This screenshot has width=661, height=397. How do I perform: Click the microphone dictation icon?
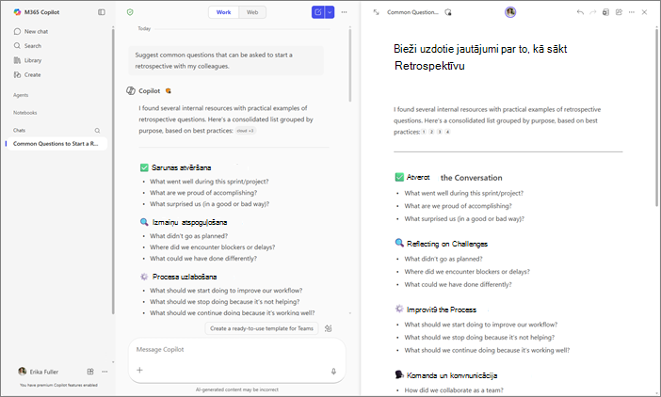click(333, 371)
